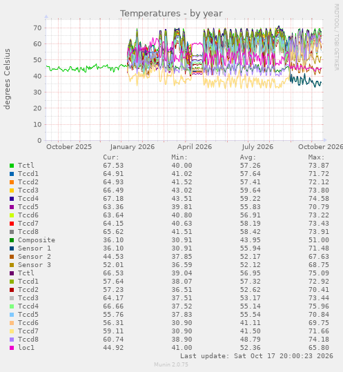The width and height of the screenshot is (343, 372).
Task: Click the Tccd8 average value 48.79
Action: click(x=250, y=340)
